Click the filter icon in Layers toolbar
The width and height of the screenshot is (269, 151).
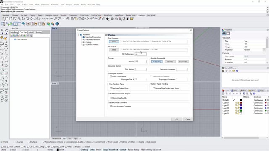tap(244, 94)
